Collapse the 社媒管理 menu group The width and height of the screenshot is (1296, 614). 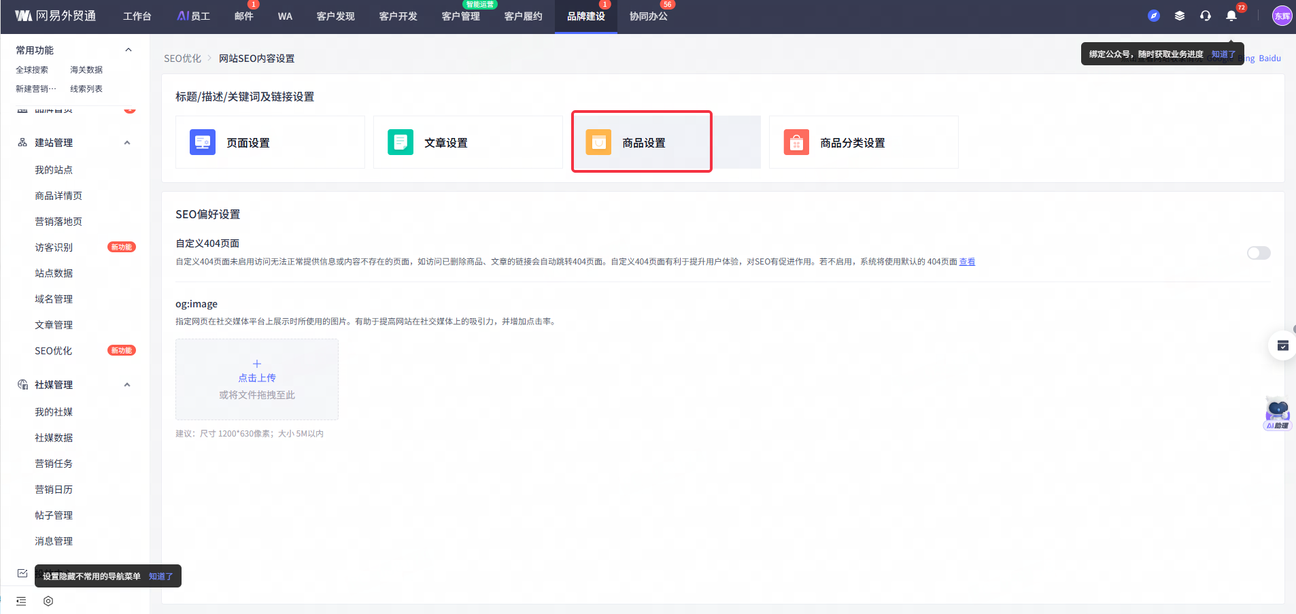point(127,385)
